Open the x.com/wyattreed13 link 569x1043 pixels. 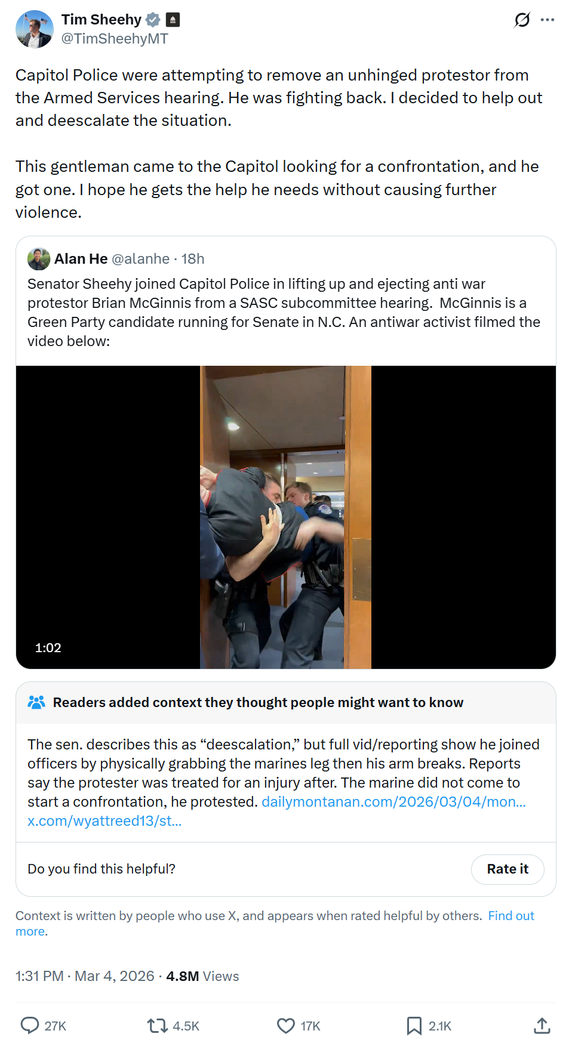tap(104, 820)
